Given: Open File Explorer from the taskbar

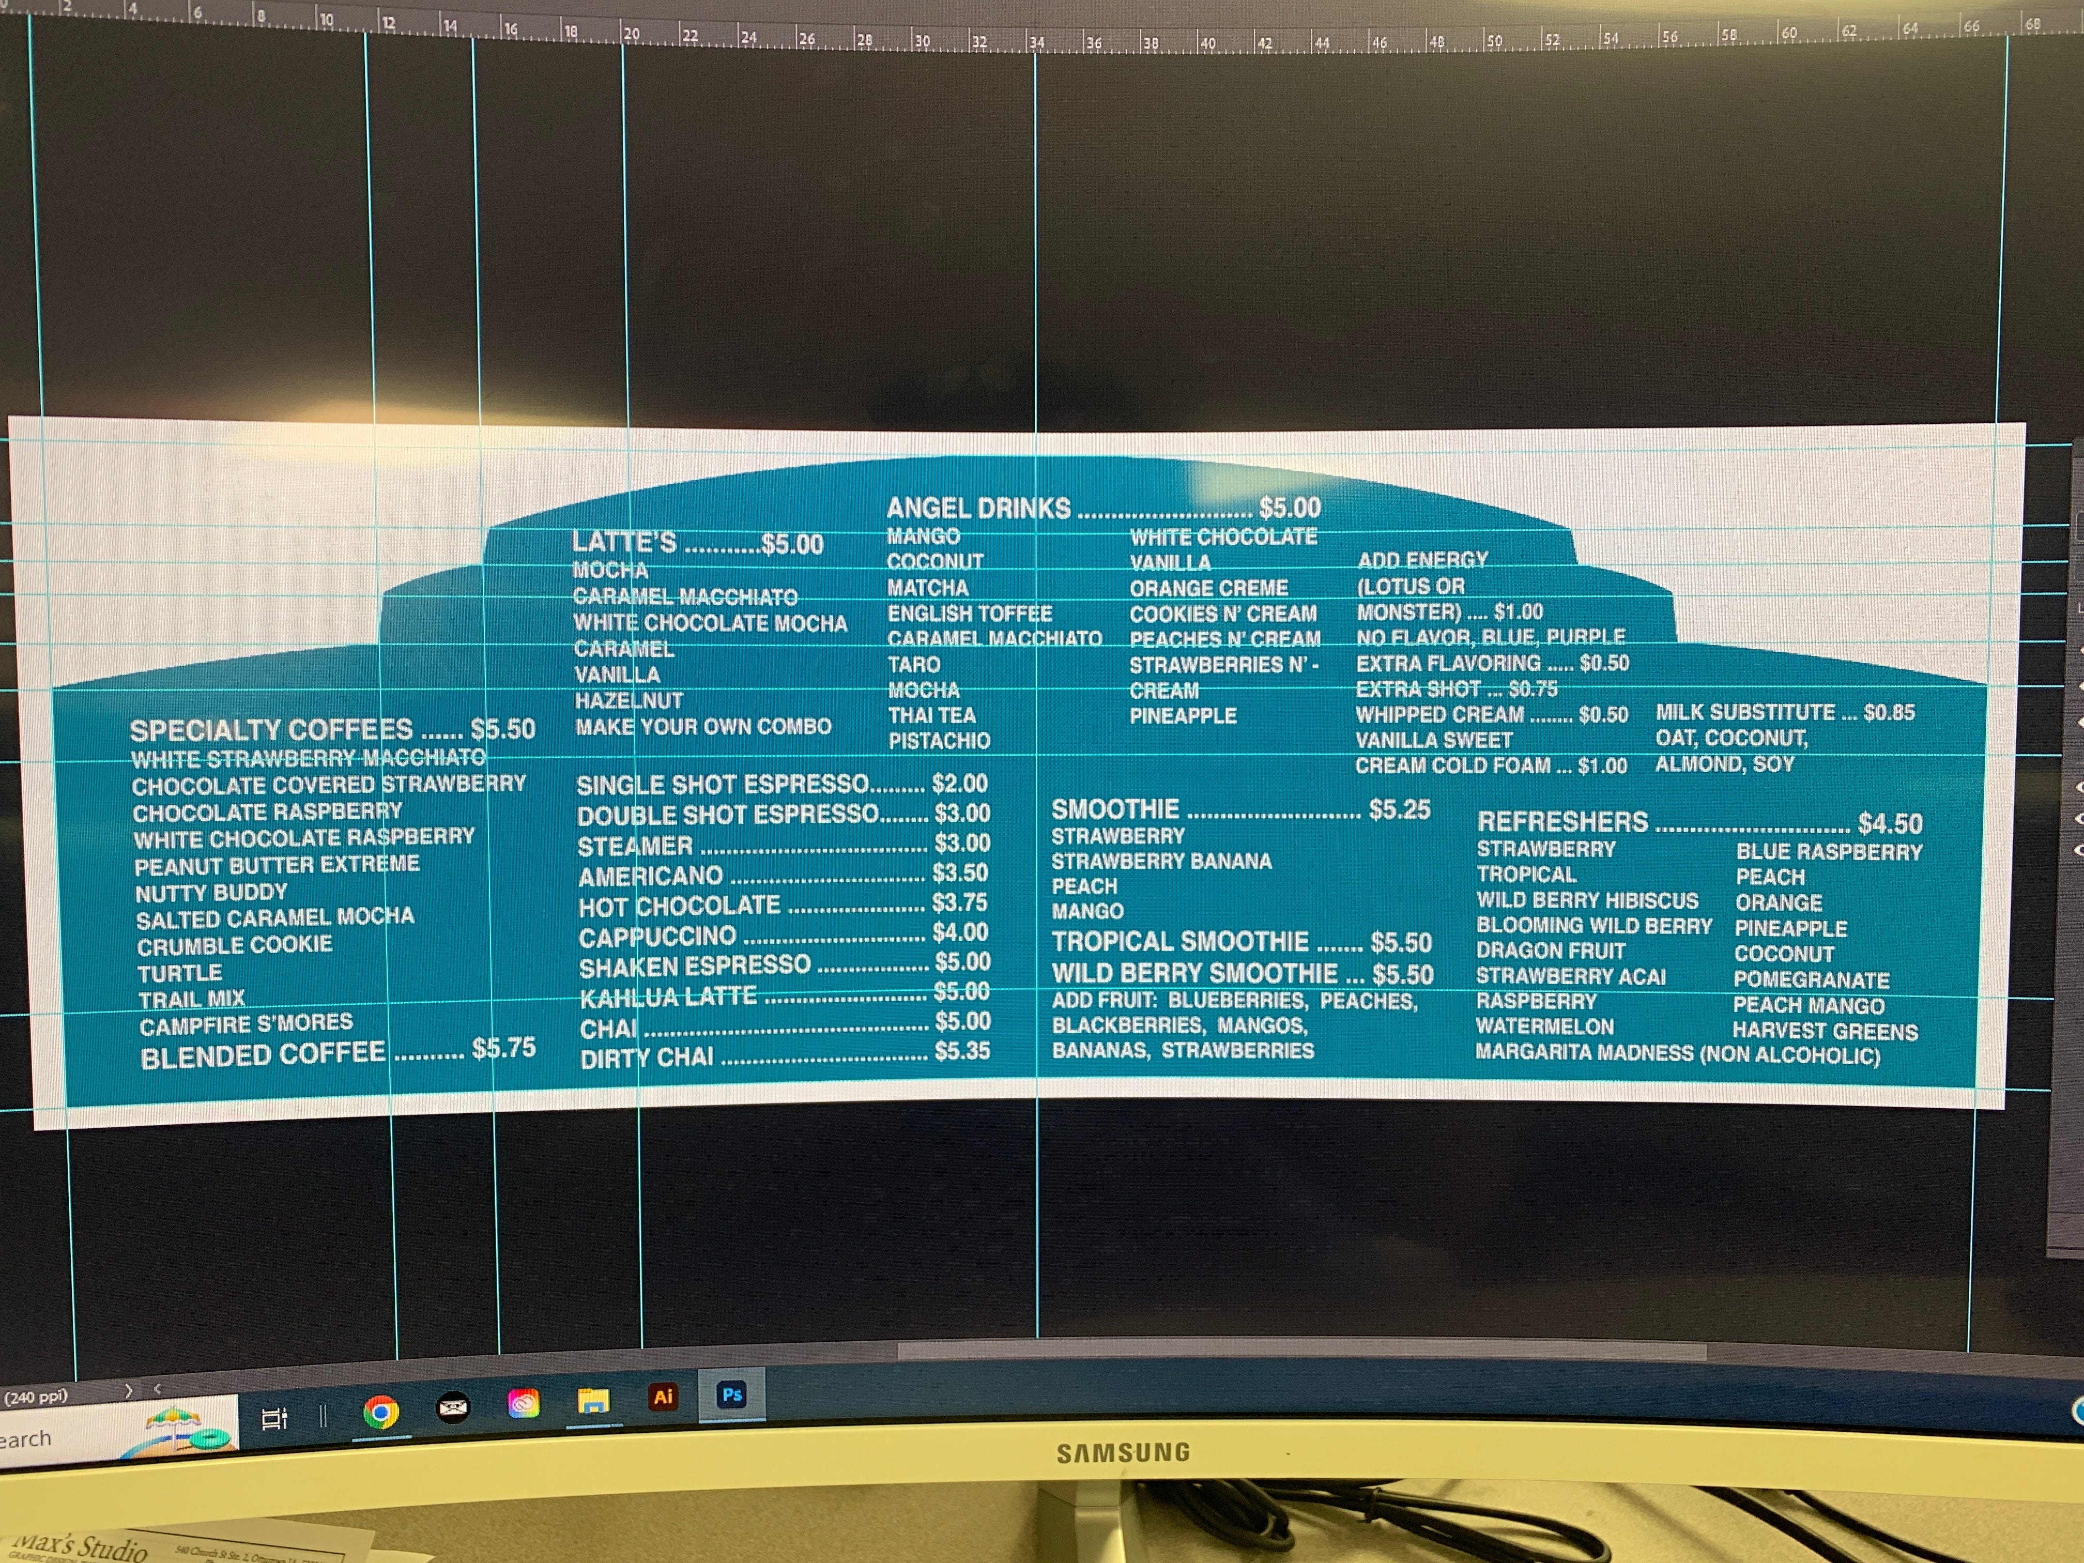Looking at the screenshot, I should click(x=593, y=1402).
